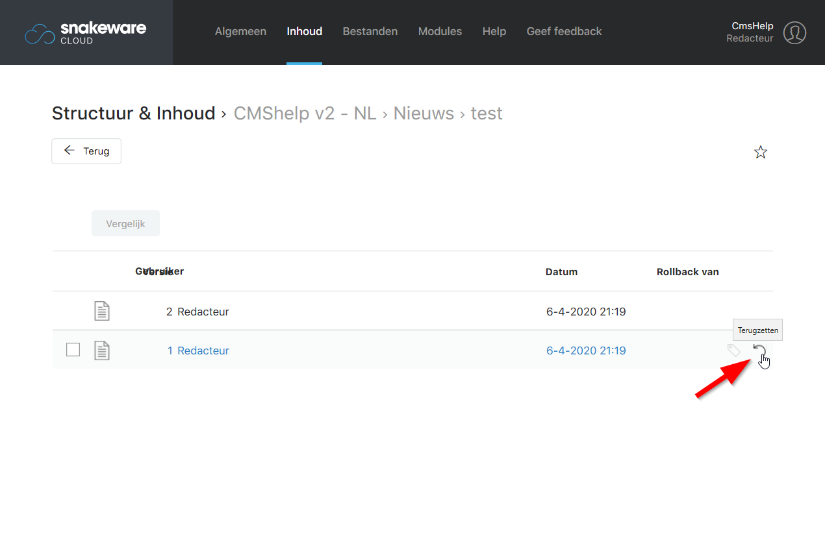Navigate to the Nieuws breadcrumb
Screen dimensions: 825x542
pyautogui.click(x=424, y=113)
